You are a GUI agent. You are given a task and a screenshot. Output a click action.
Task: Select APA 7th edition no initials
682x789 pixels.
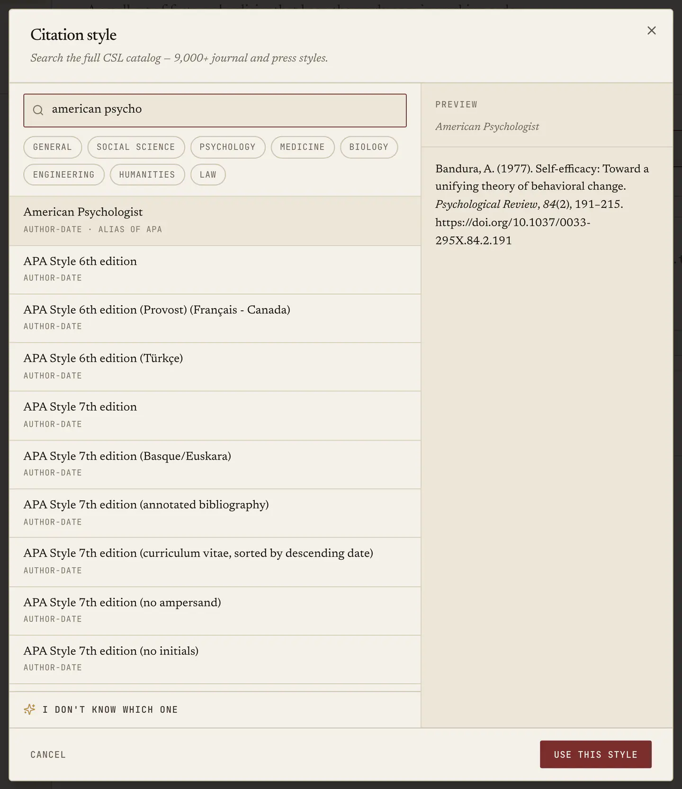pyautogui.click(x=215, y=659)
